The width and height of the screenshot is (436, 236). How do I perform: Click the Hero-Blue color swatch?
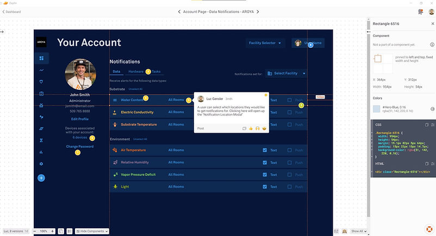(x=377, y=109)
